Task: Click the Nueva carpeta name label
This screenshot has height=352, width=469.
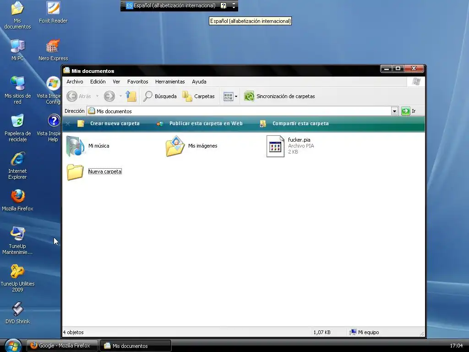Action: (x=105, y=171)
